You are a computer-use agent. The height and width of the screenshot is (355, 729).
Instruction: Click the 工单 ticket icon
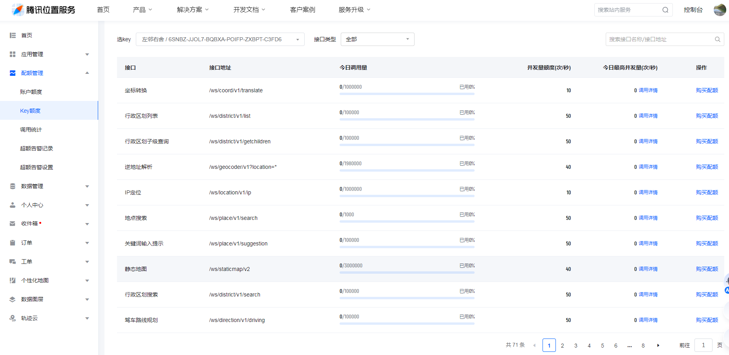(13, 262)
